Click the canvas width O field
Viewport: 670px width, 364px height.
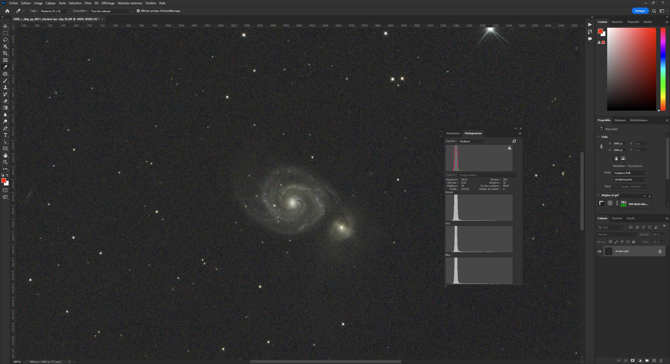click(x=619, y=143)
